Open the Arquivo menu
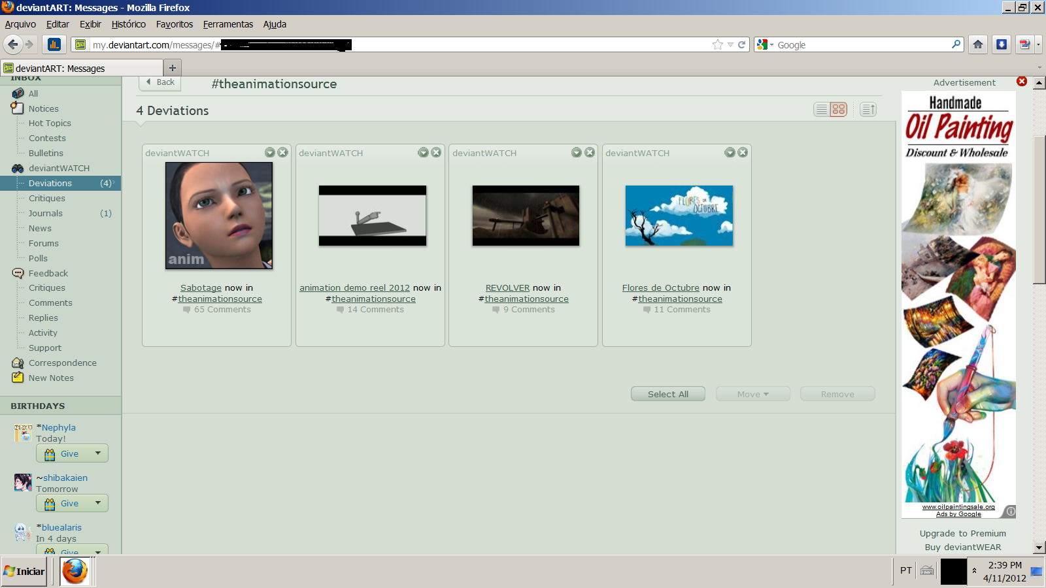The width and height of the screenshot is (1046, 588). tap(20, 24)
